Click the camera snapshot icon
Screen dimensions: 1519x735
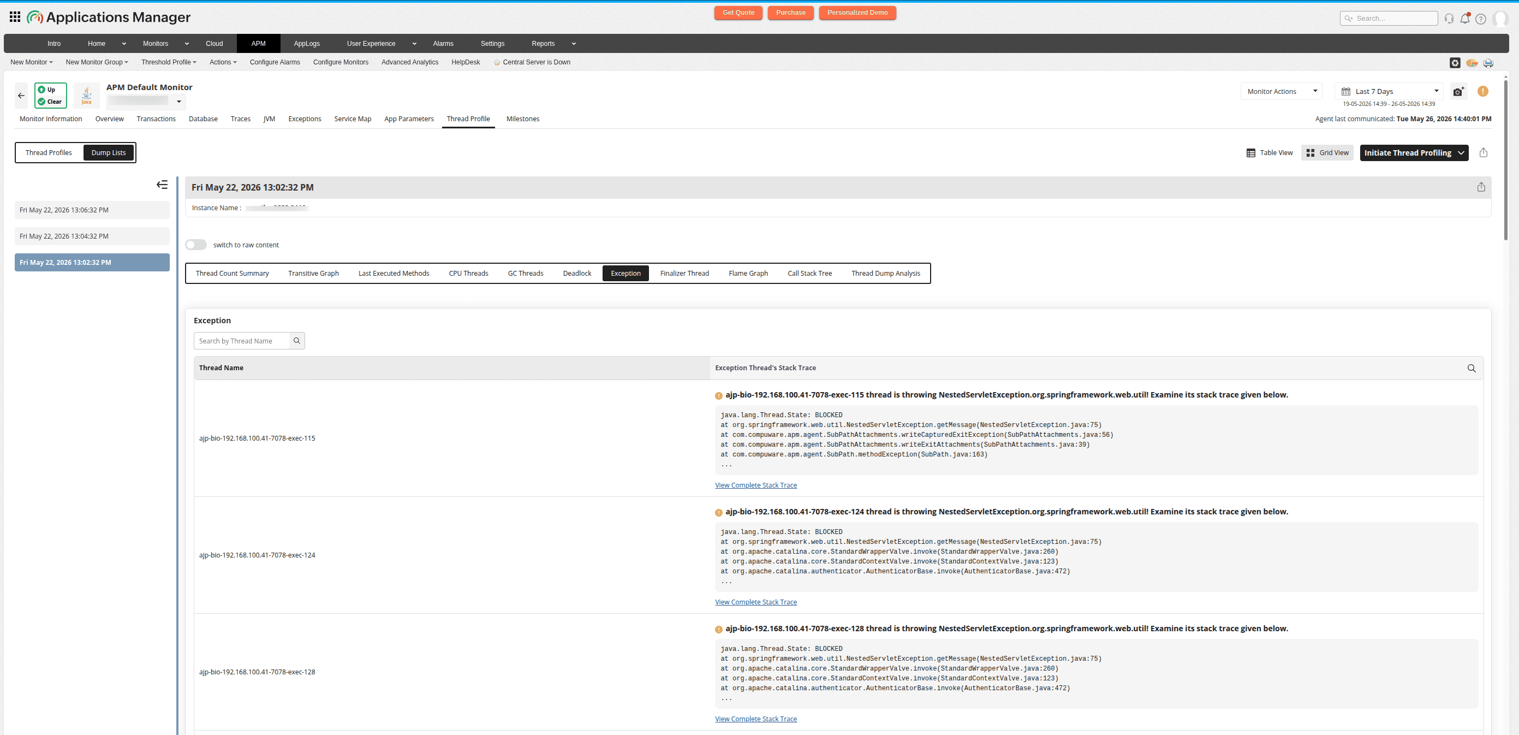click(x=1458, y=91)
